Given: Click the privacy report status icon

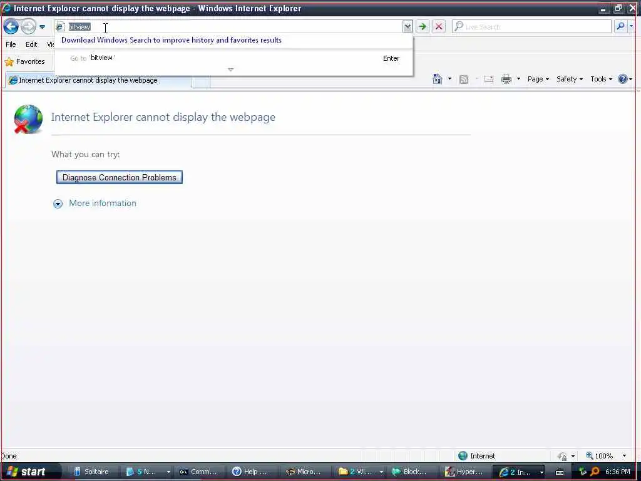Looking at the screenshot, I should (x=563, y=456).
